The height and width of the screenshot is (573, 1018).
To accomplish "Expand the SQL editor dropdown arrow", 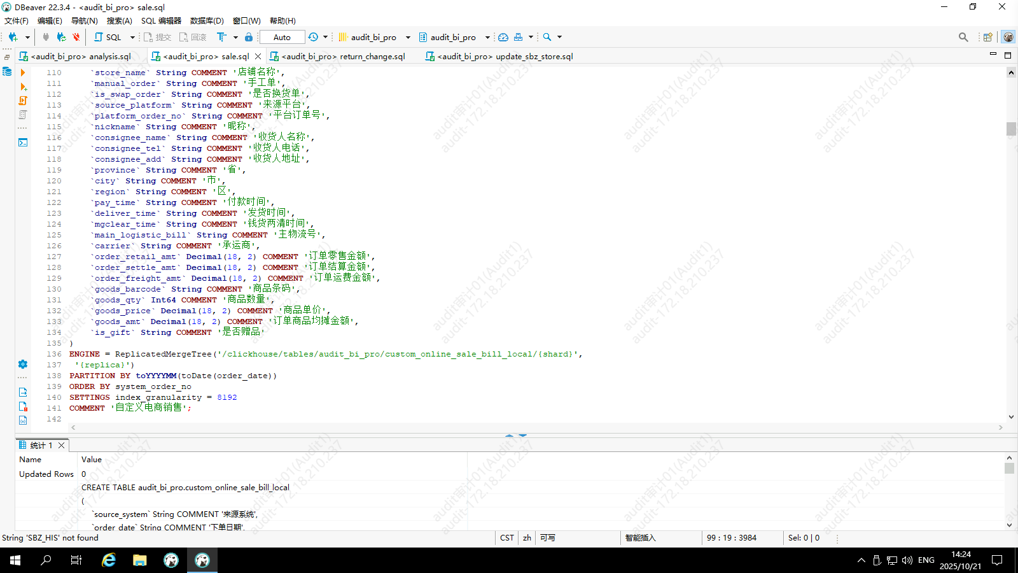I will (132, 37).
